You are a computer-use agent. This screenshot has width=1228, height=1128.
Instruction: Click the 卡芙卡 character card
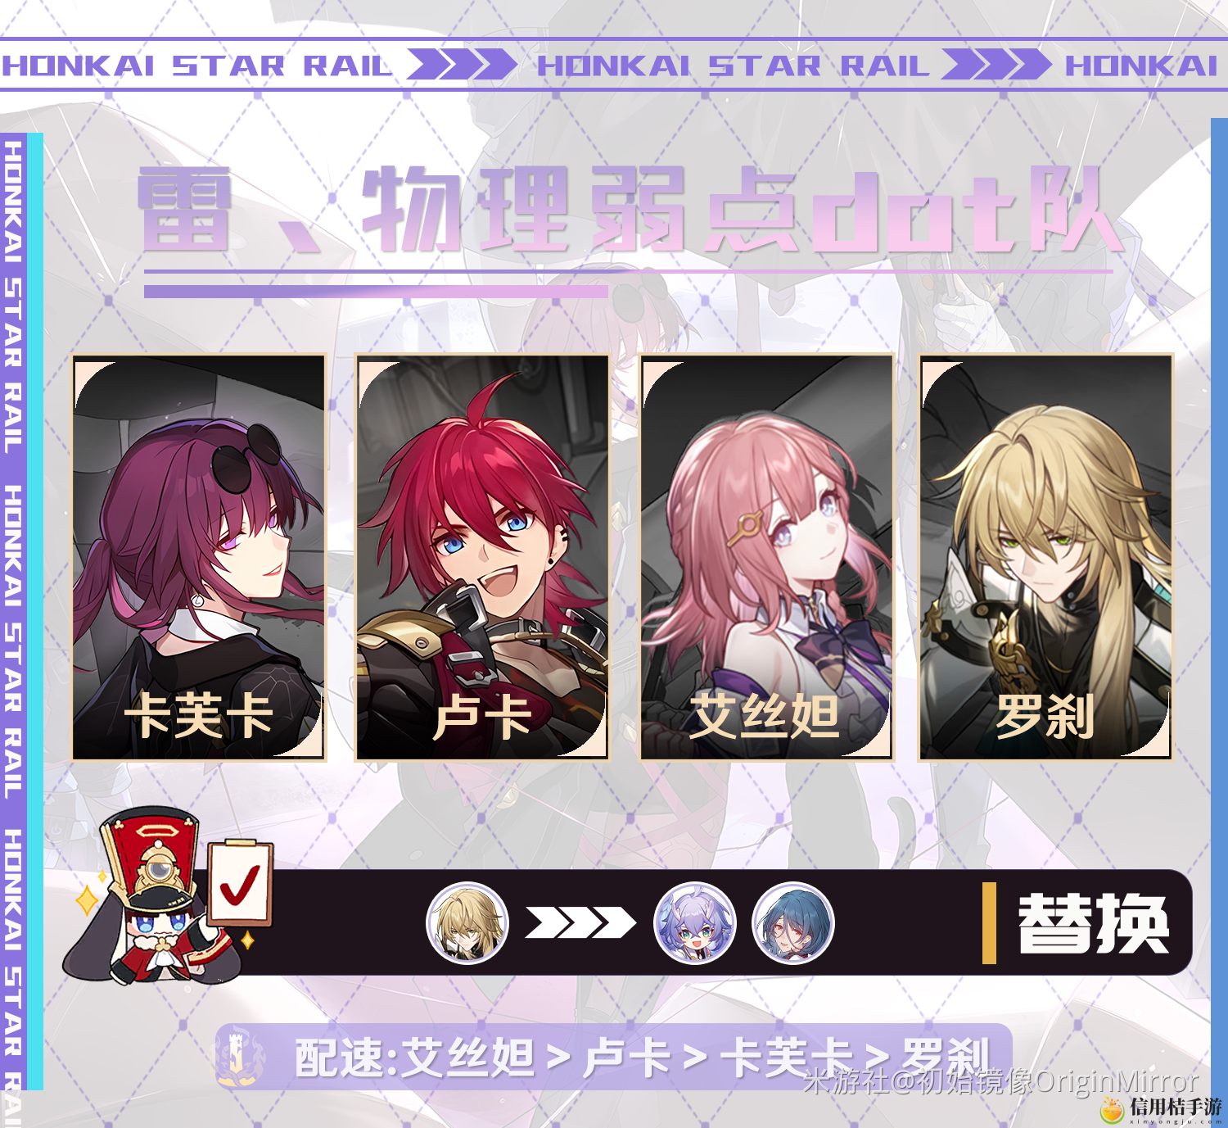pos(199,557)
